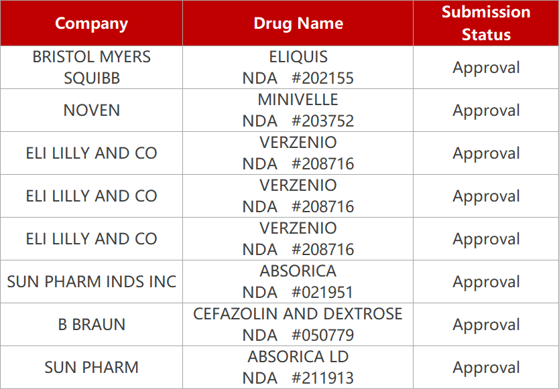Select Approval status for SUN PHARM INDS INC
Viewport: 559px width, 389px height.
pyautogui.click(x=486, y=282)
